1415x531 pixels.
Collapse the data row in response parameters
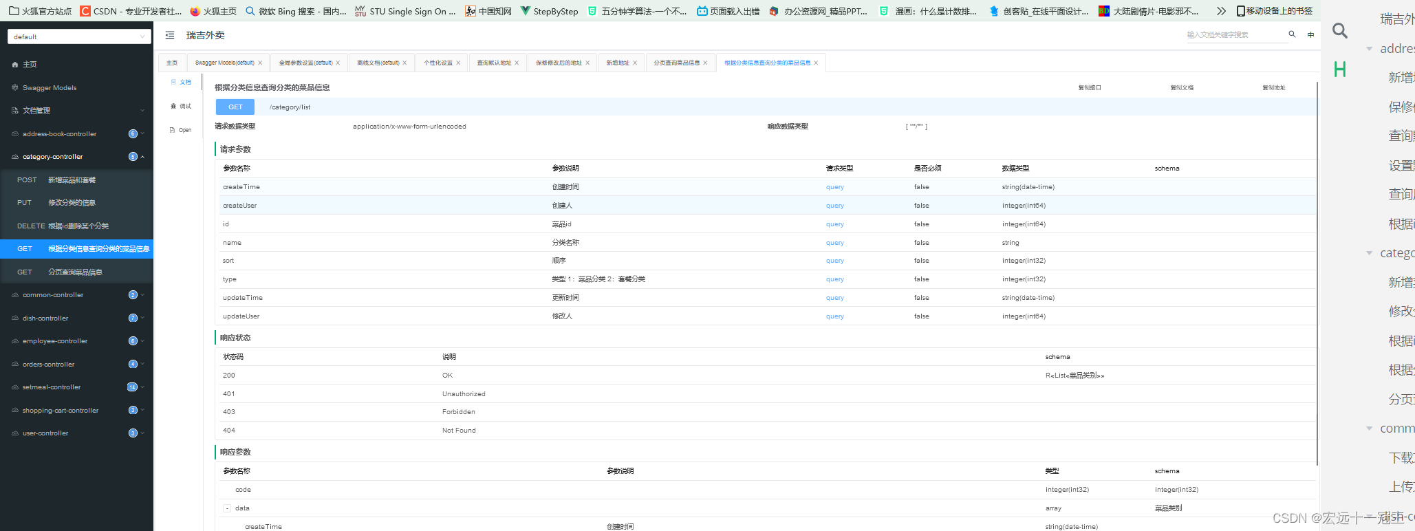click(227, 508)
